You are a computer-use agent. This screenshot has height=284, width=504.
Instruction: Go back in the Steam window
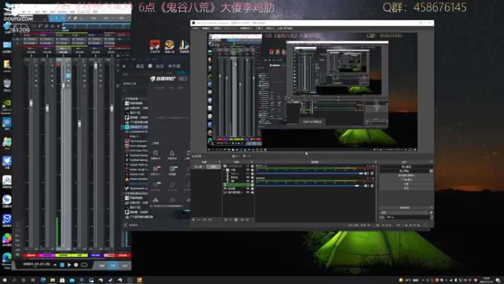124,66
